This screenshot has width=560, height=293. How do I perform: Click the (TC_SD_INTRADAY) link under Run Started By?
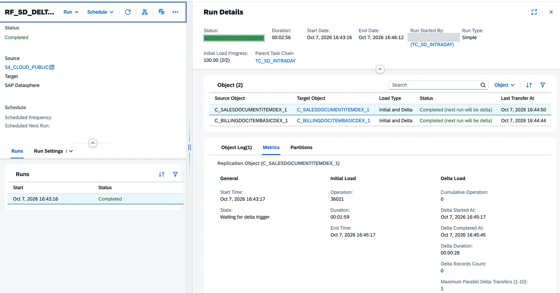tap(432, 44)
